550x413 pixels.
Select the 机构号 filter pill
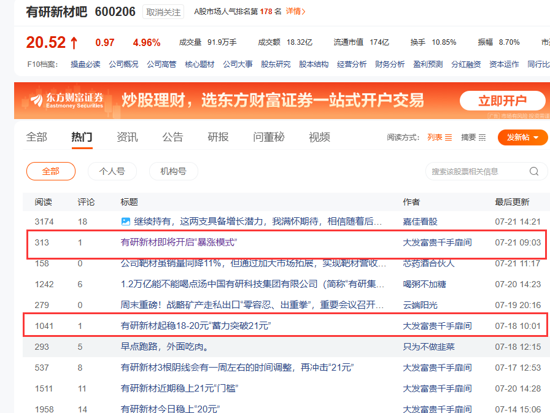click(x=174, y=171)
